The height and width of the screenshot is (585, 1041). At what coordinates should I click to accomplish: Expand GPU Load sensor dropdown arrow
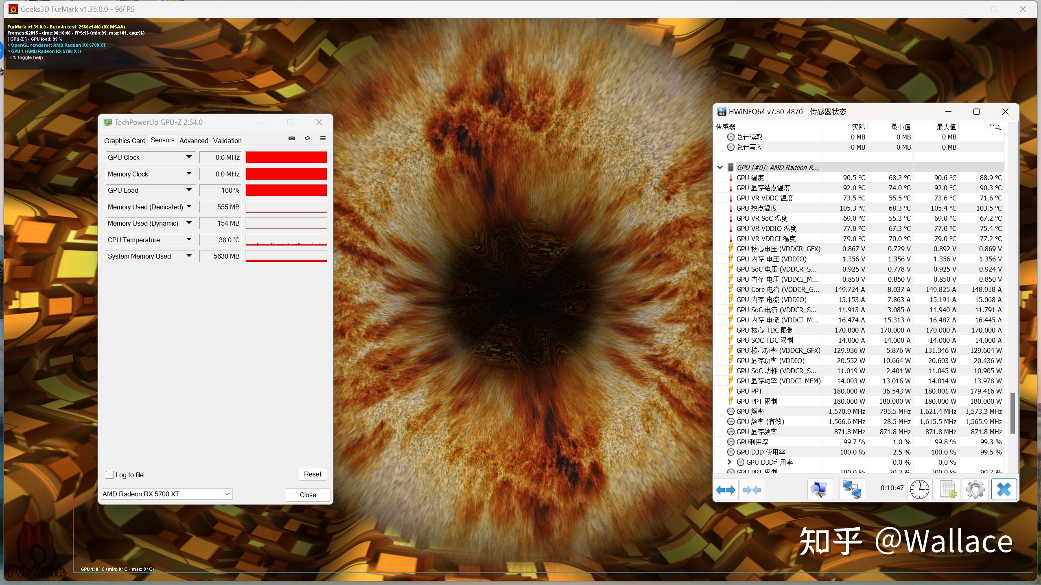187,189
